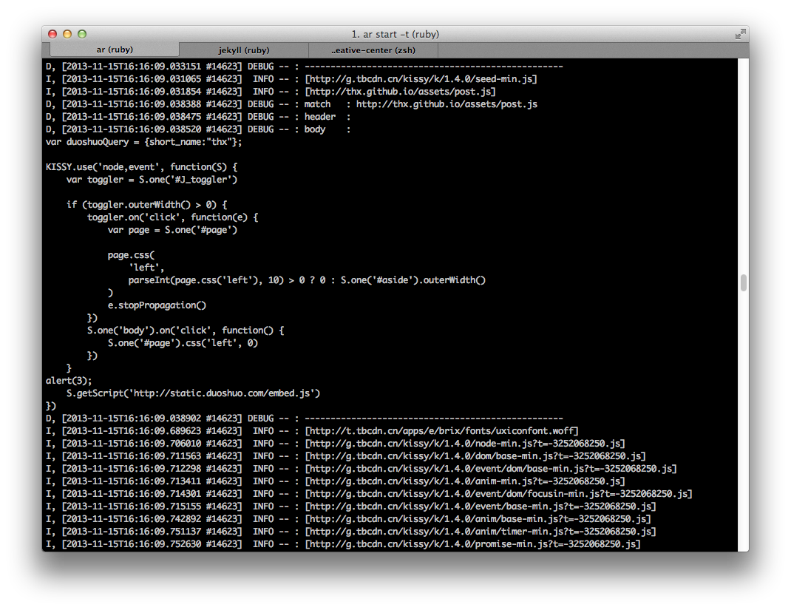Click the 'match : http://thx.github.io/assets/post.js' debug line

[291, 104]
